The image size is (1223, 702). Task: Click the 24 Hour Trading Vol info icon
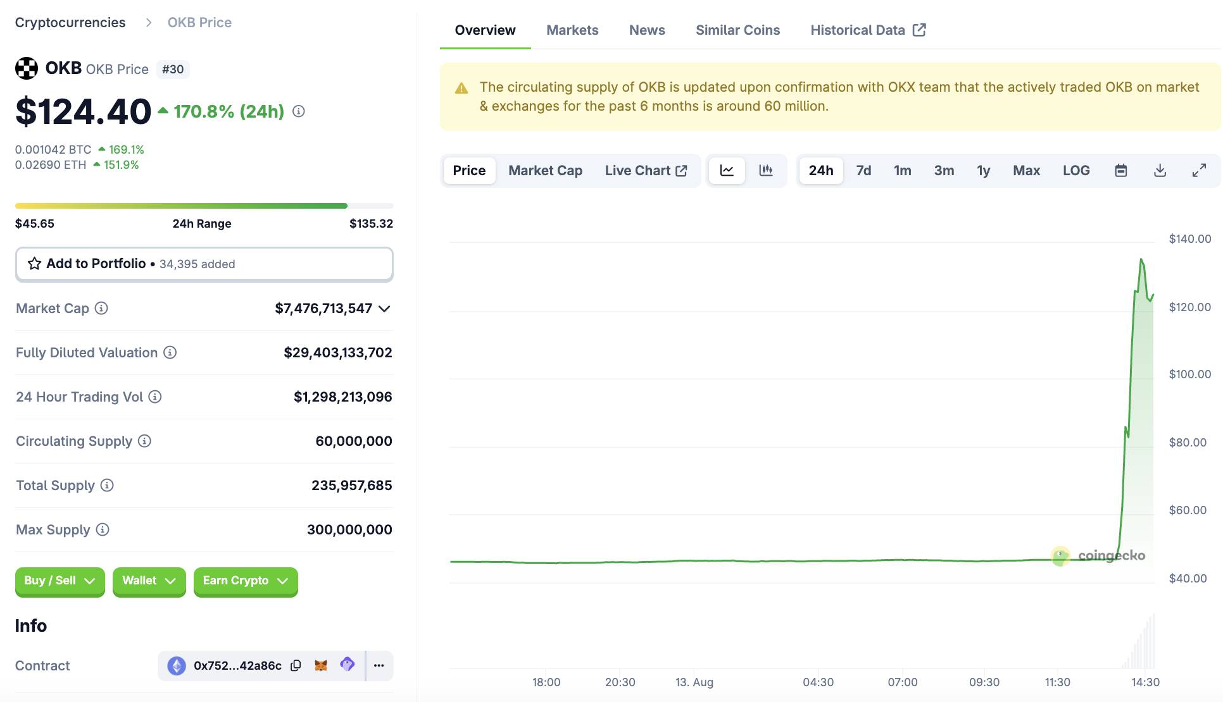click(x=155, y=397)
